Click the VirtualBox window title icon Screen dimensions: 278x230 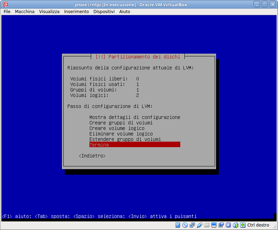pyautogui.click(x=5, y=4)
